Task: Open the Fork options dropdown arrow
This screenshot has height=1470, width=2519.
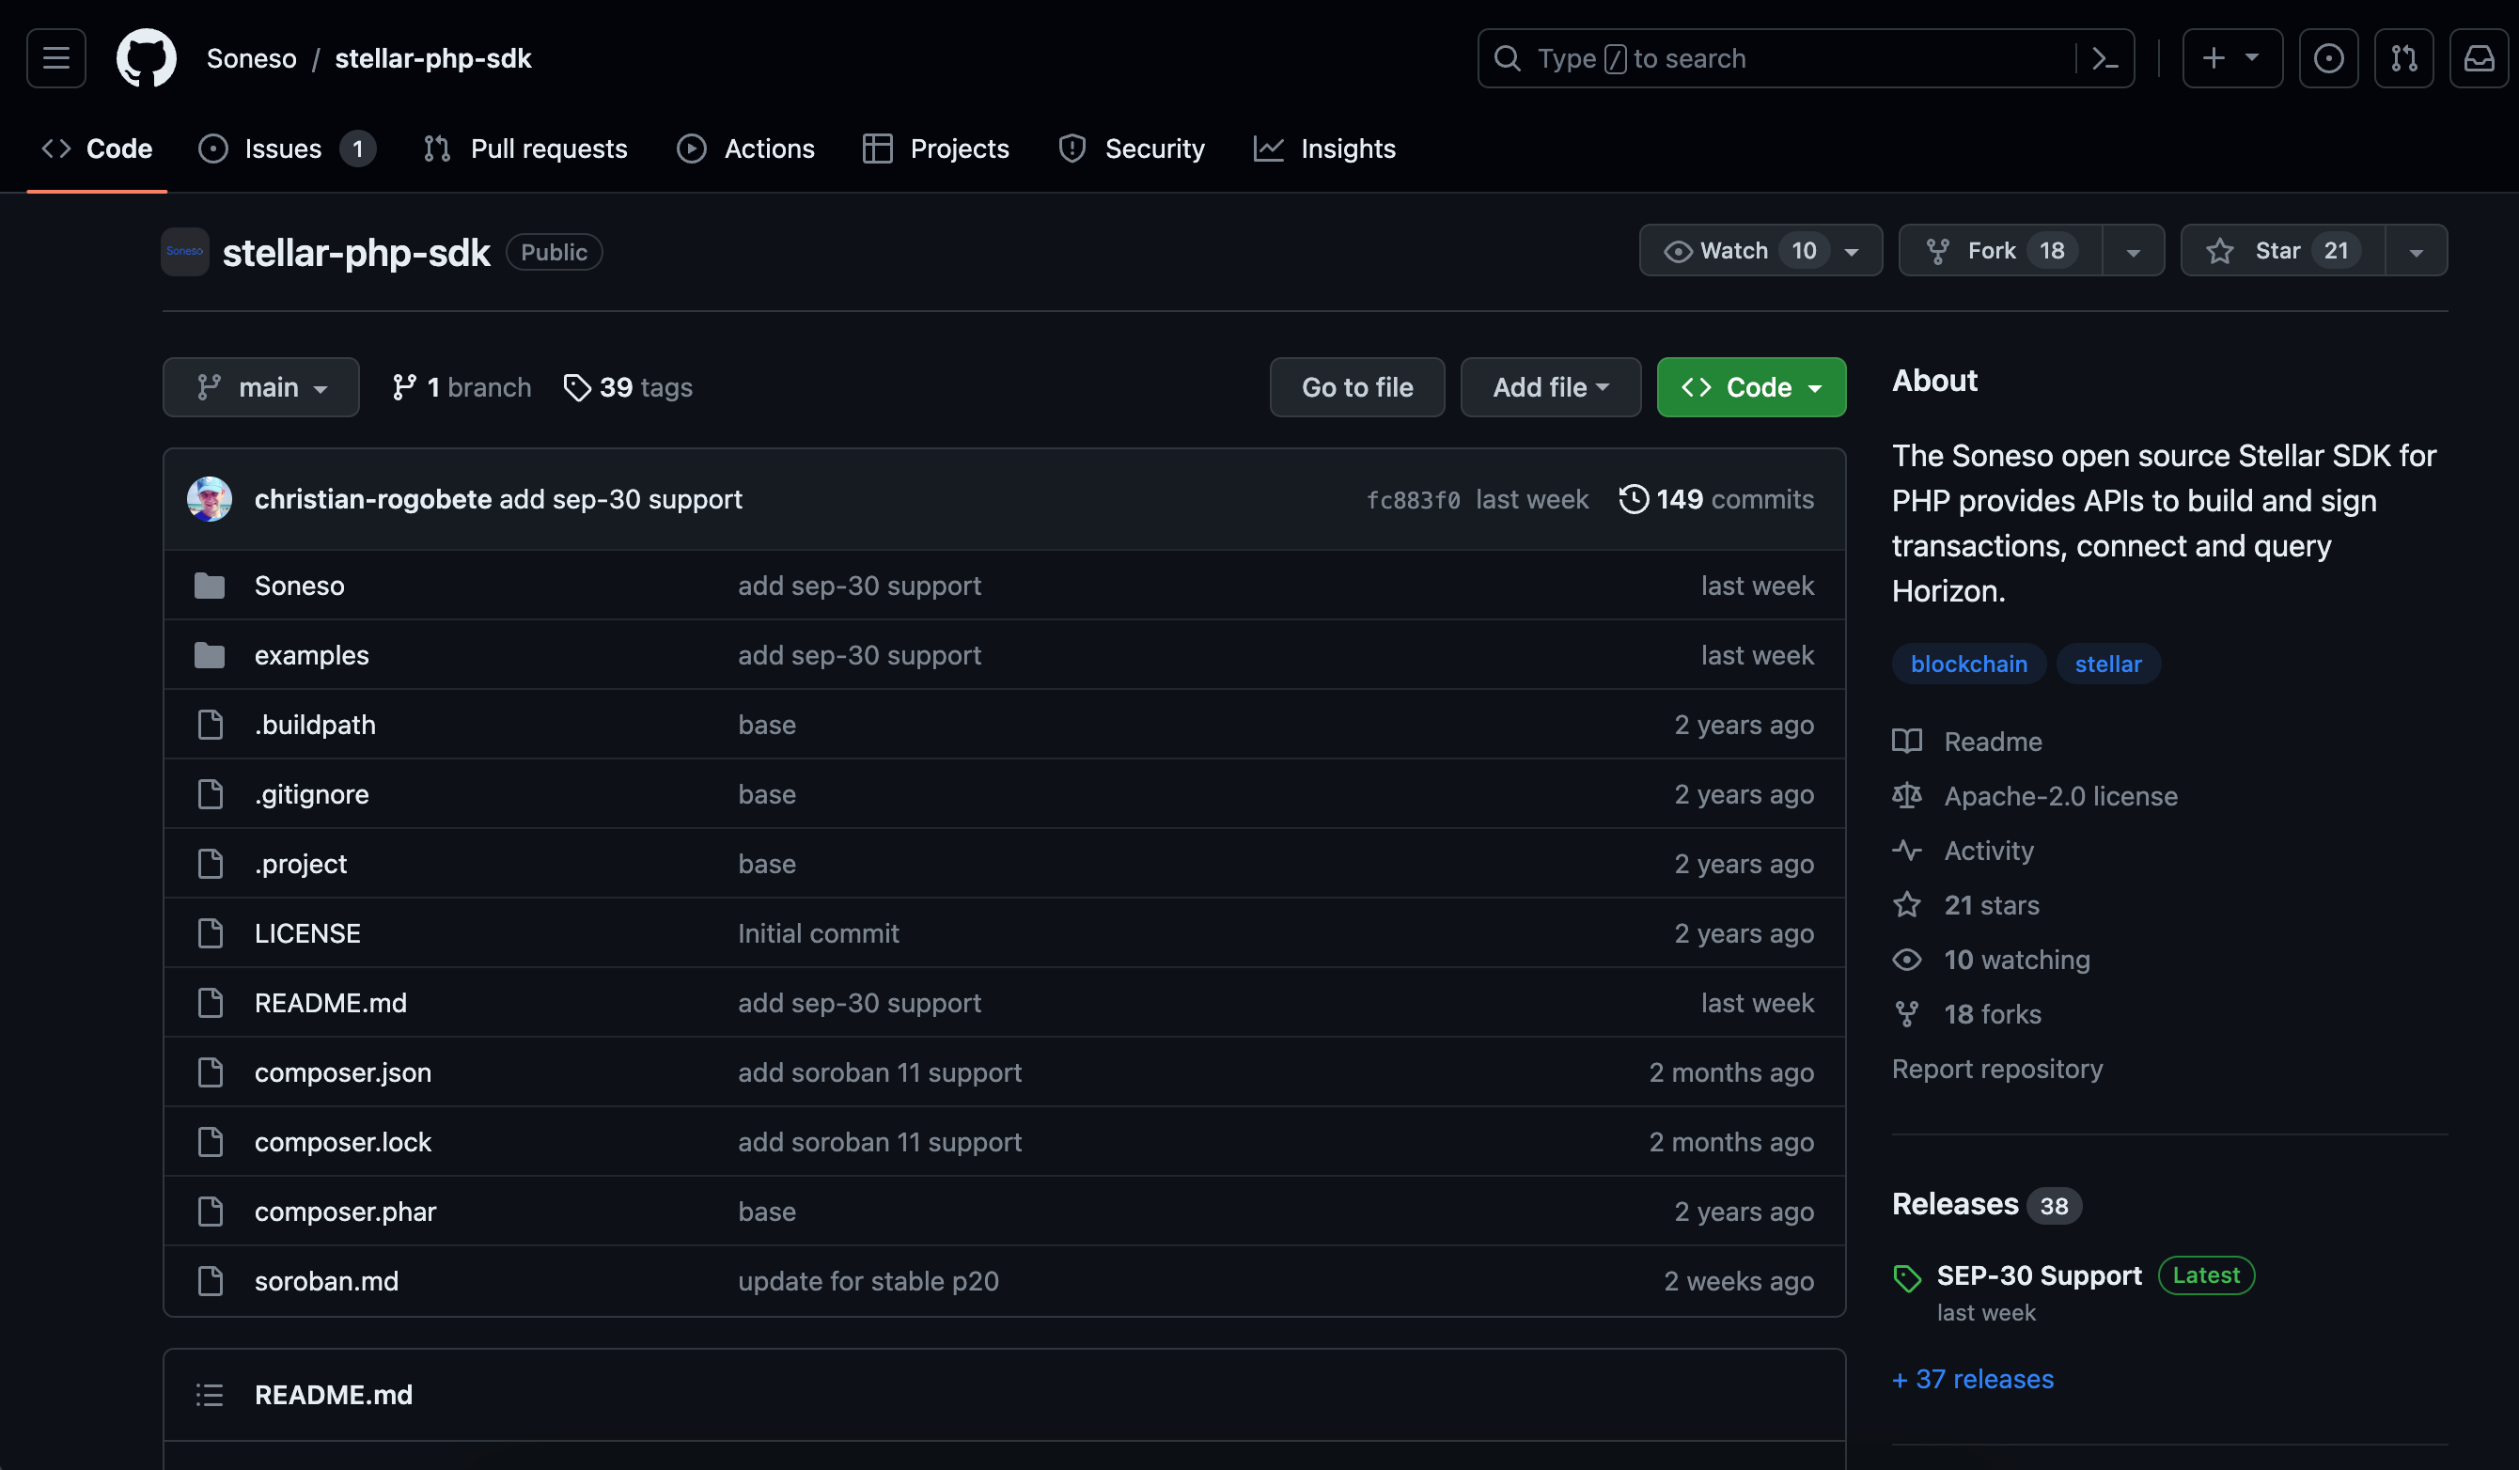Action: 2133,251
